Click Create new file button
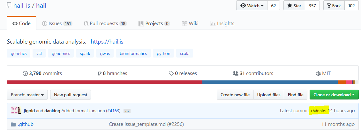 coord(235,95)
